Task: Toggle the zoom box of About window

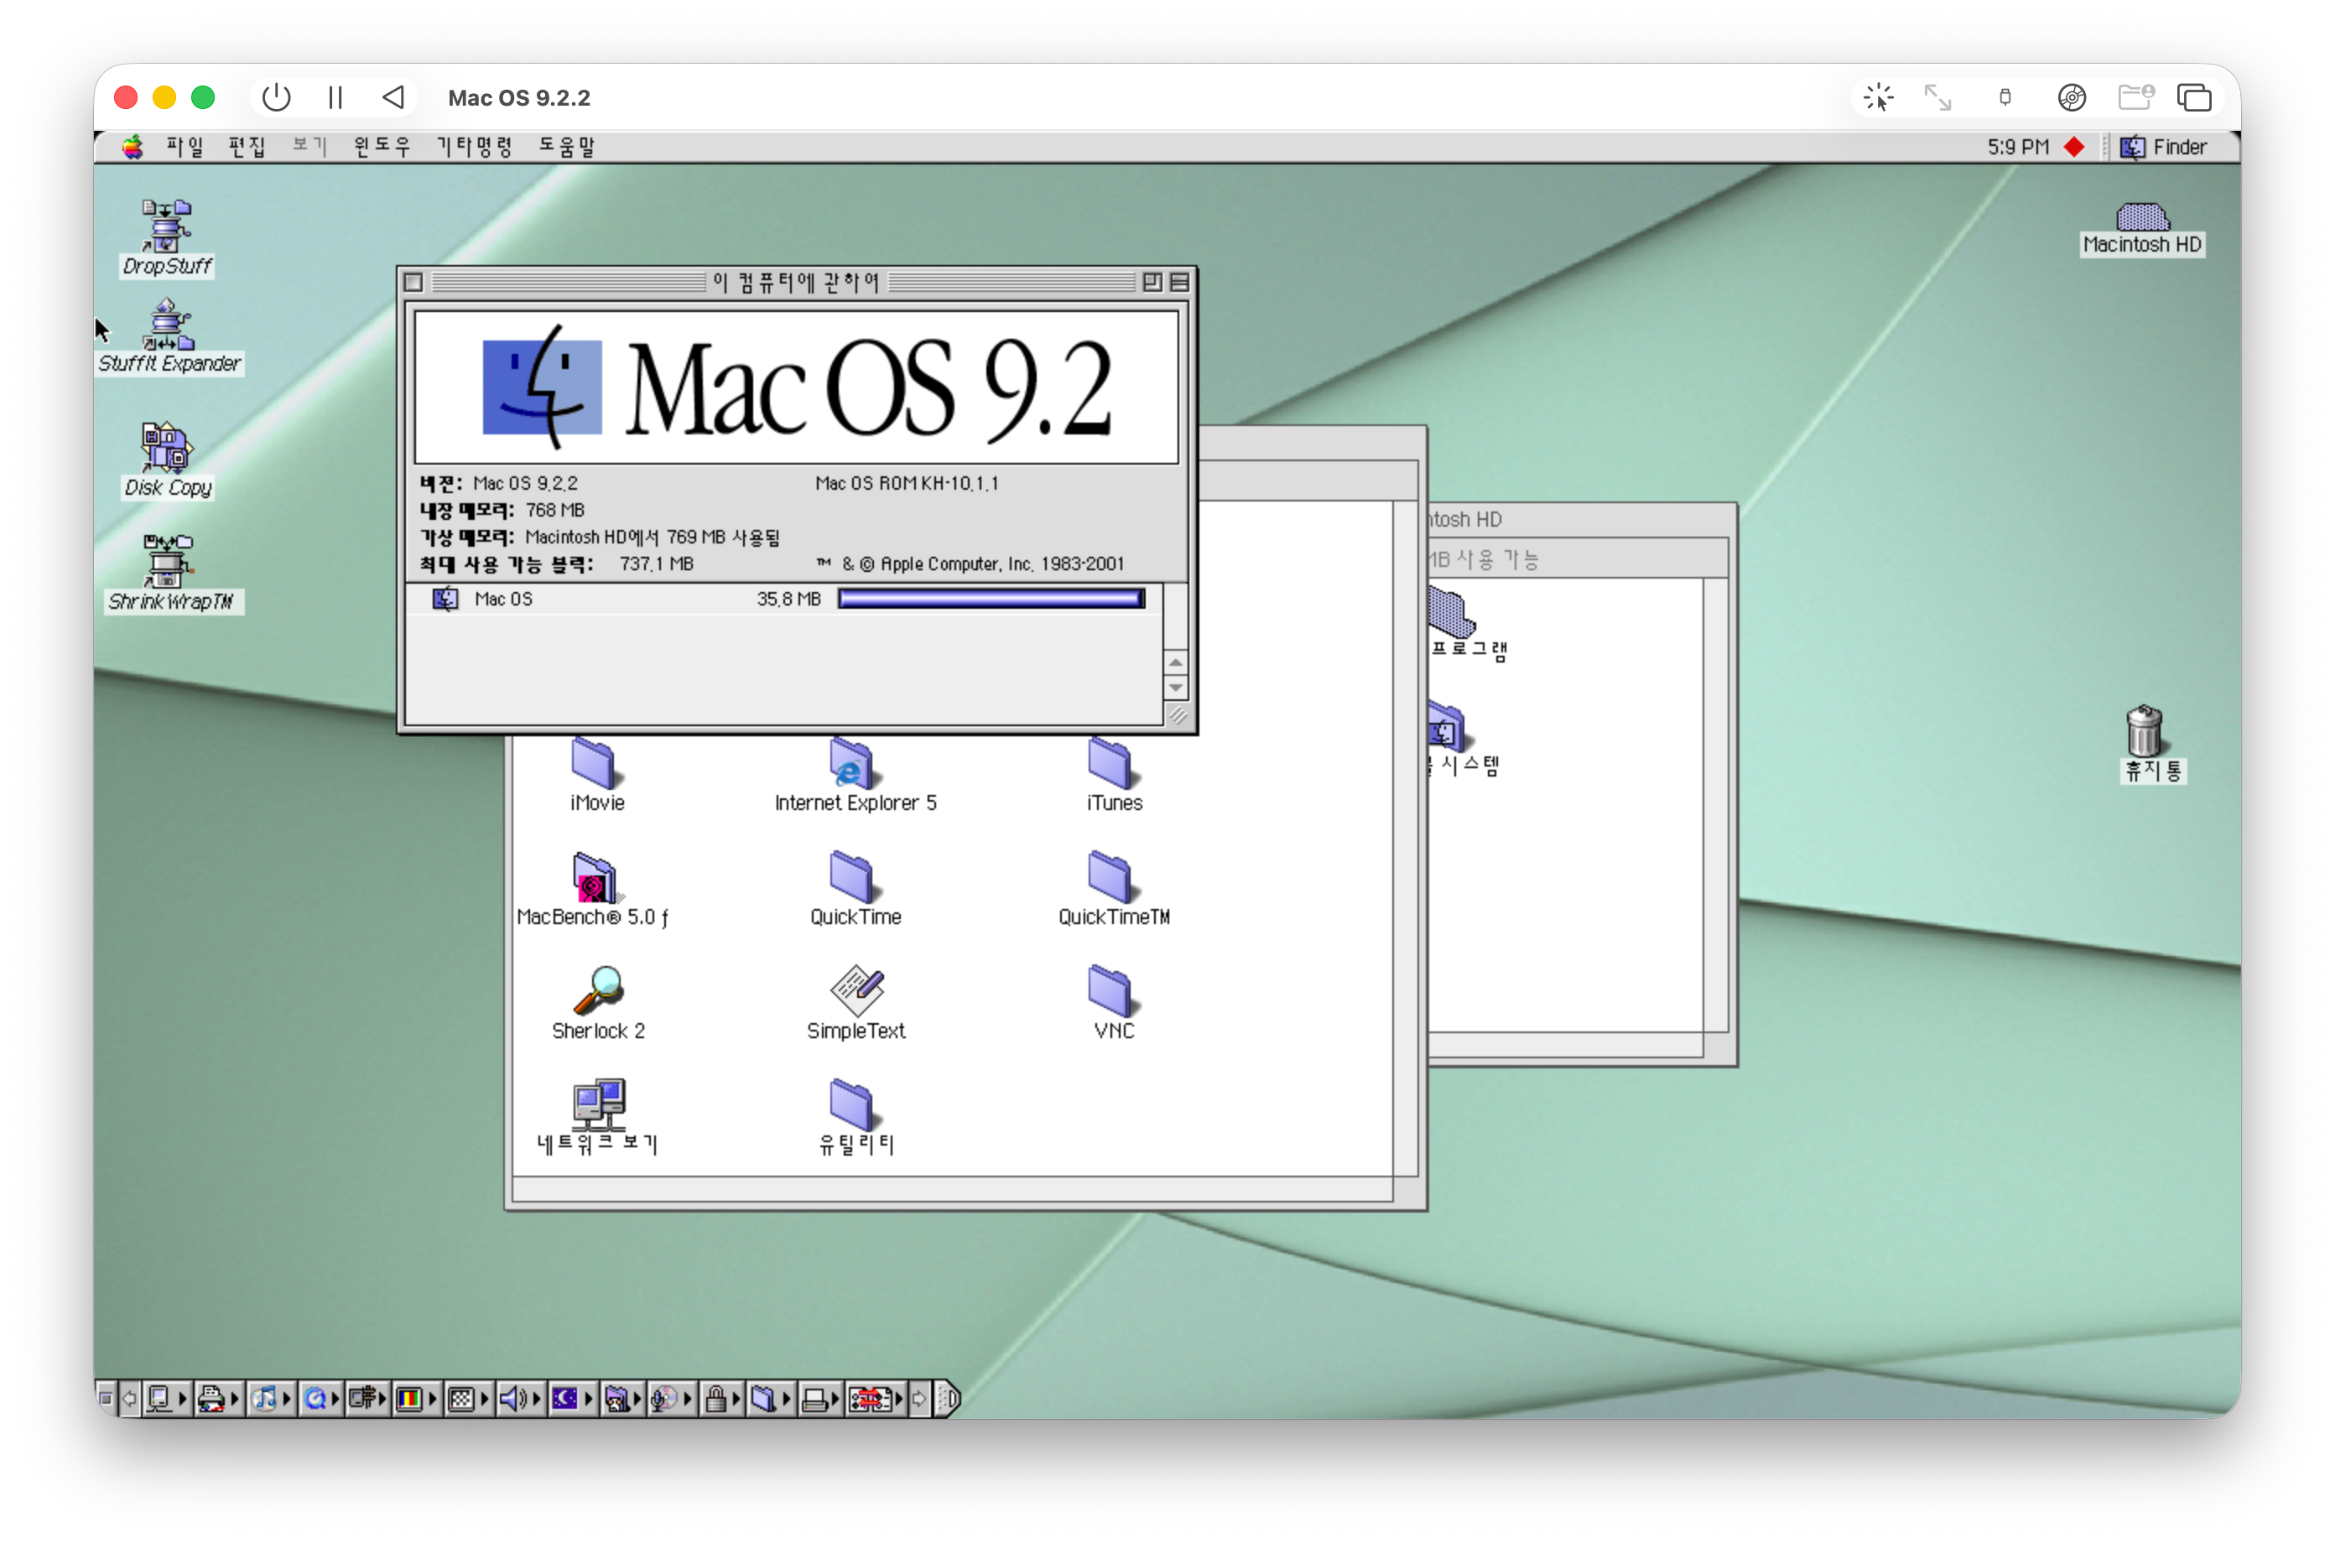Action: click(x=1152, y=283)
